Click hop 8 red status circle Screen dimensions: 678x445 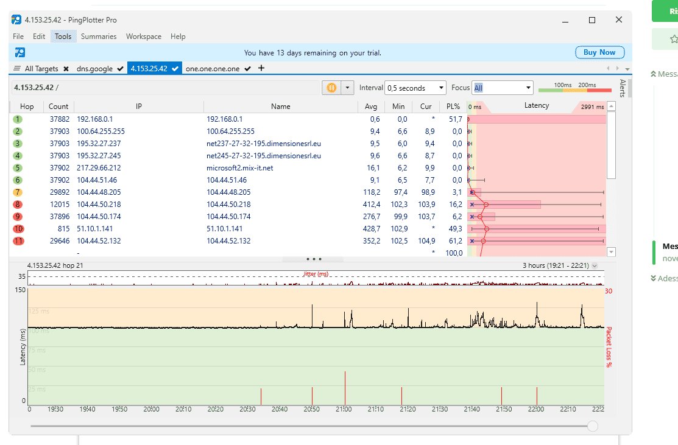[18, 205]
